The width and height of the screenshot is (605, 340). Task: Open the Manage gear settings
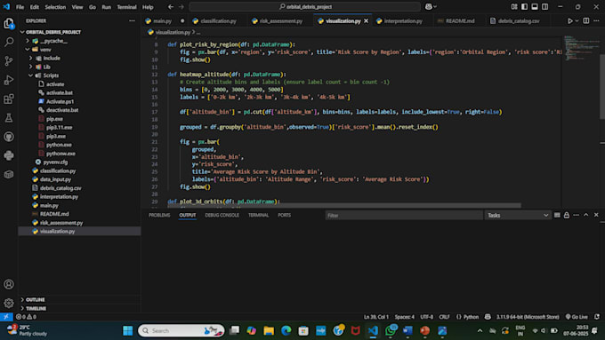[x=9, y=303]
